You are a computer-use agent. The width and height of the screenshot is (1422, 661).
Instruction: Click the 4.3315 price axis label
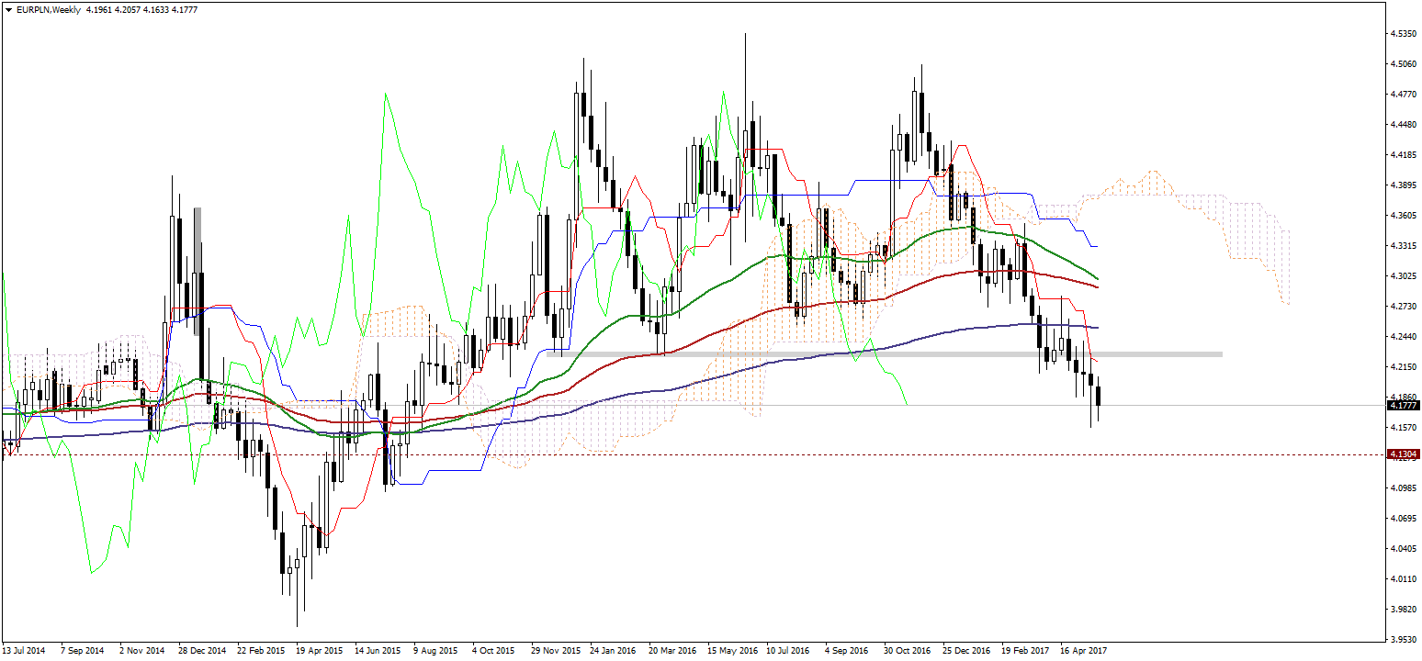(x=1403, y=246)
